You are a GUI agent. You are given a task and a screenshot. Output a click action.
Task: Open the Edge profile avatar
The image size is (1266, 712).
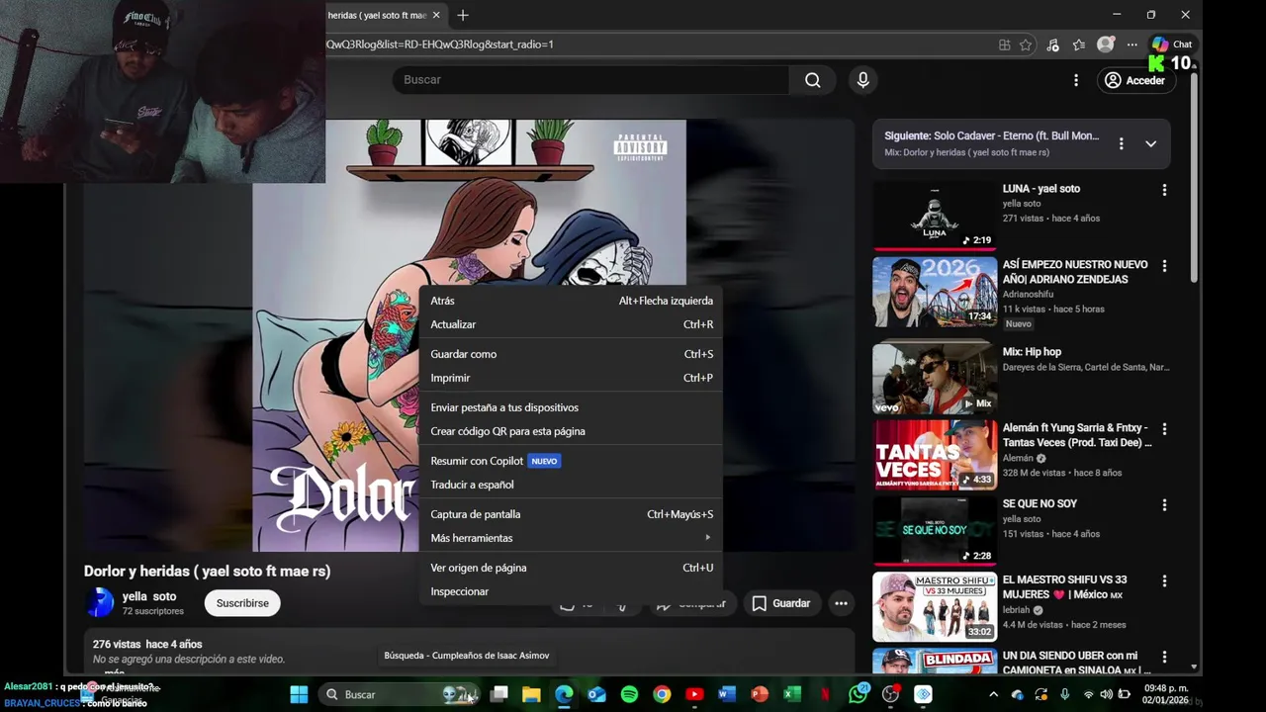(x=1106, y=44)
